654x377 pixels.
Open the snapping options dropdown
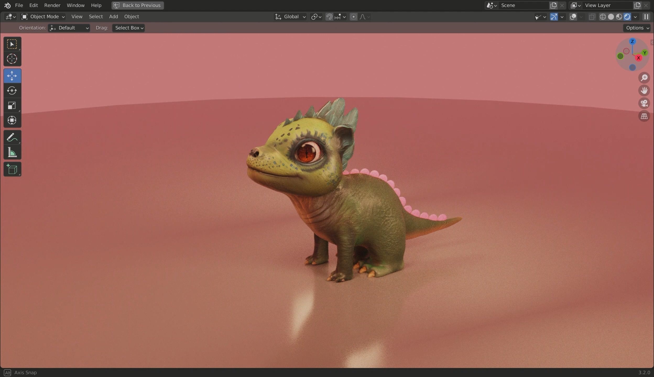[340, 17]
